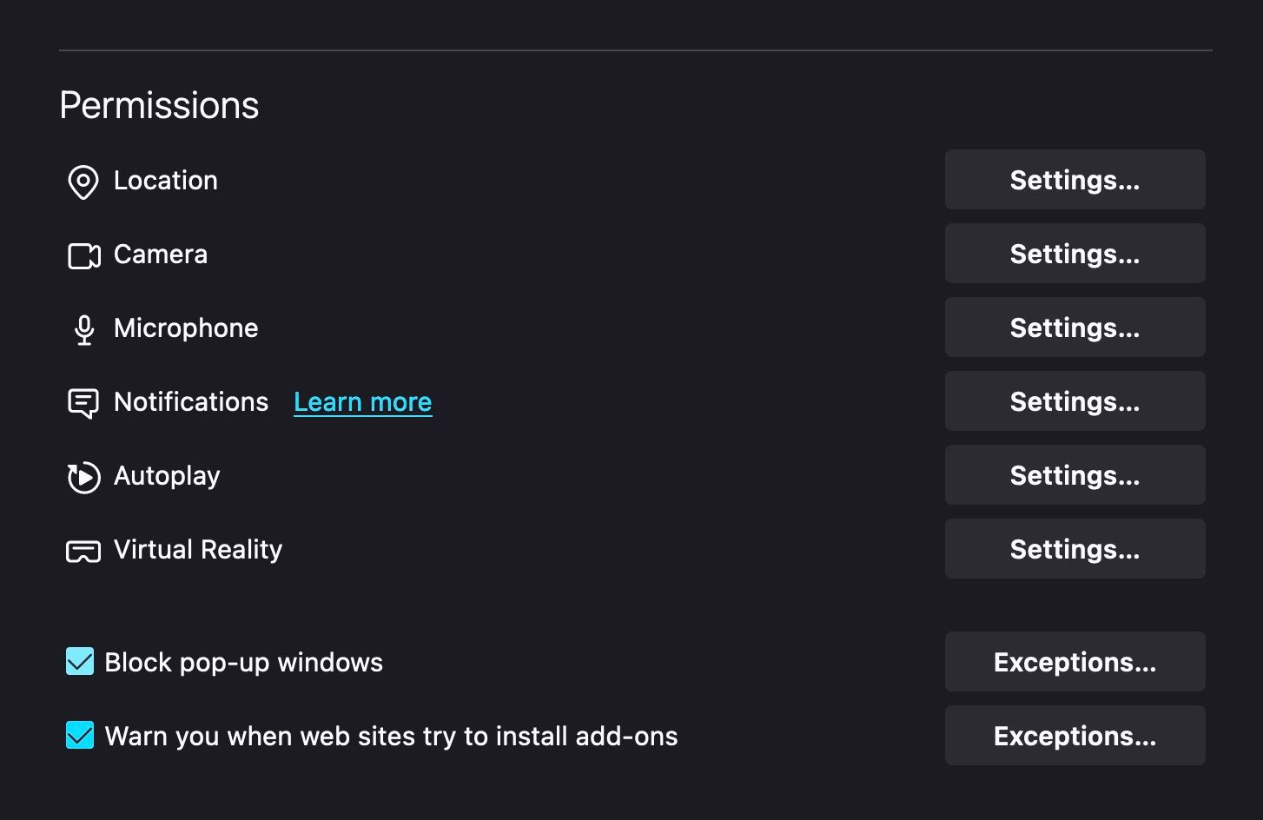
Task: Click the Virtual Reality headset icon
Action: tap(83, 551)
